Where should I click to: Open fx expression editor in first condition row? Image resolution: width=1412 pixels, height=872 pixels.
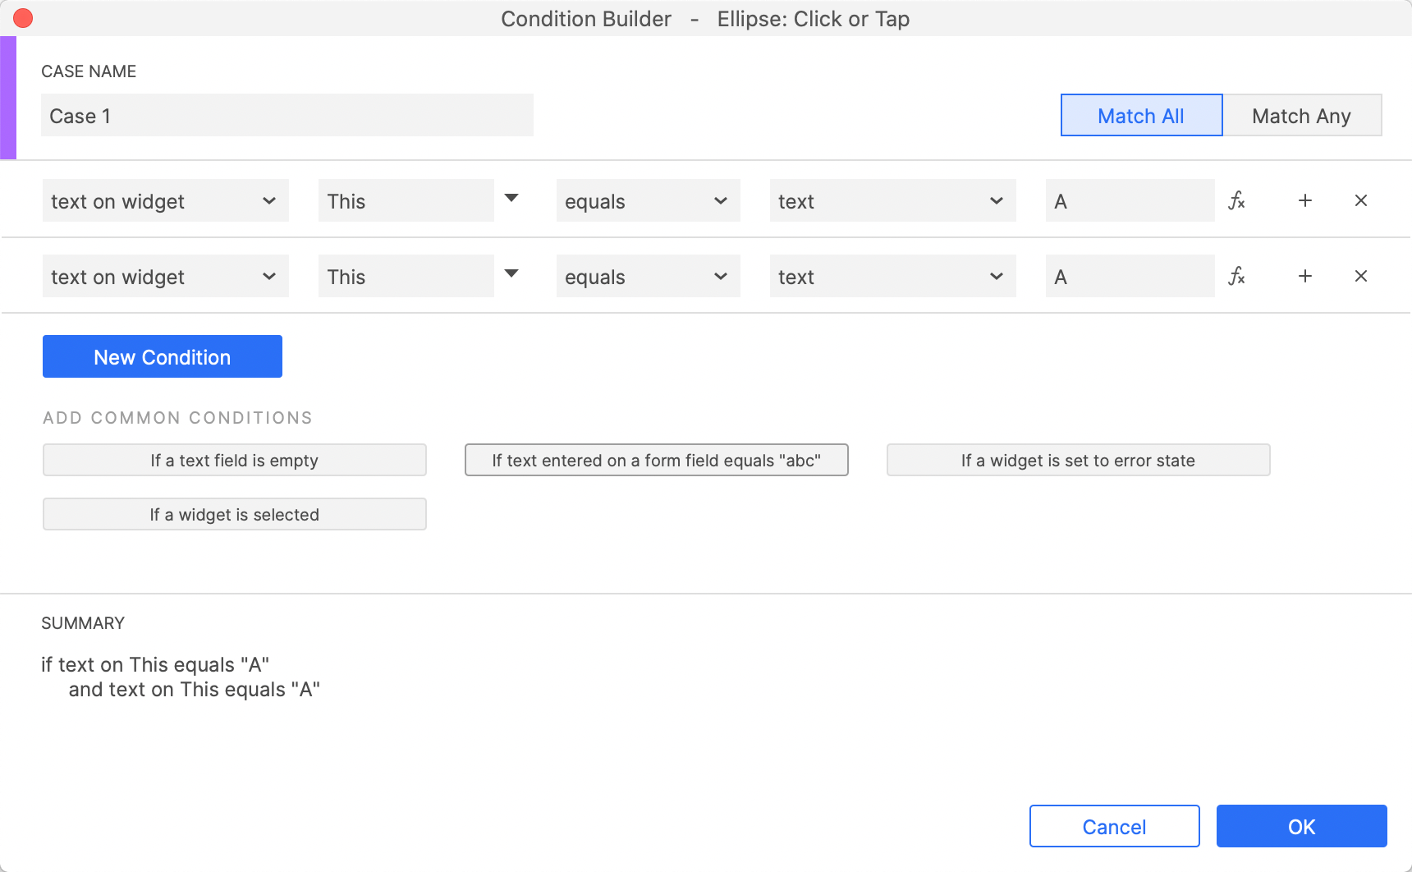pos(1236,200)
